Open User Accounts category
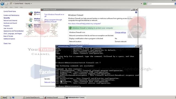 [8, 28]
